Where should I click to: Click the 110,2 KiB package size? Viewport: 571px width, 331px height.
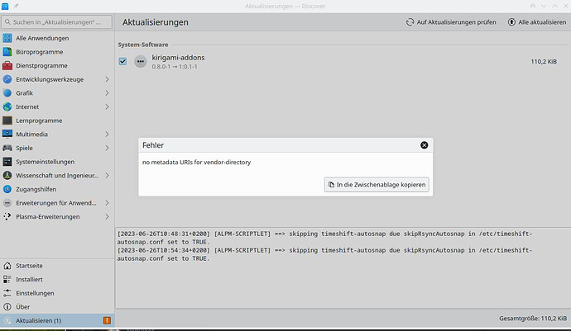544,62
